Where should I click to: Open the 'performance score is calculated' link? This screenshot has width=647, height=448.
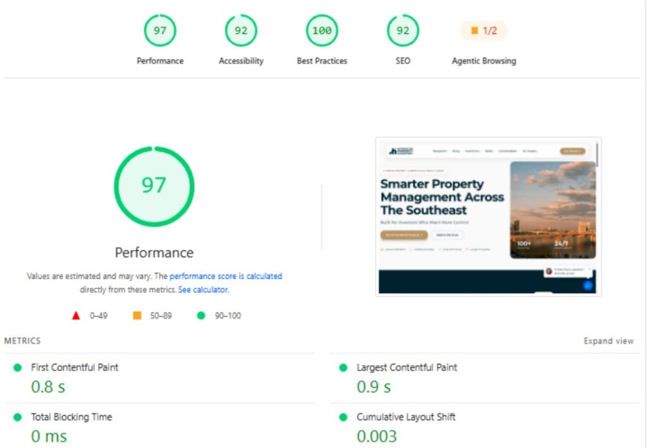click(226, 276)
